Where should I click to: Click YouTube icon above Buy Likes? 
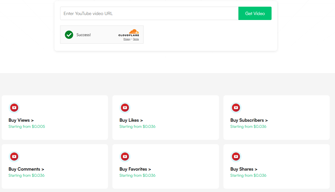coord(125,108)
